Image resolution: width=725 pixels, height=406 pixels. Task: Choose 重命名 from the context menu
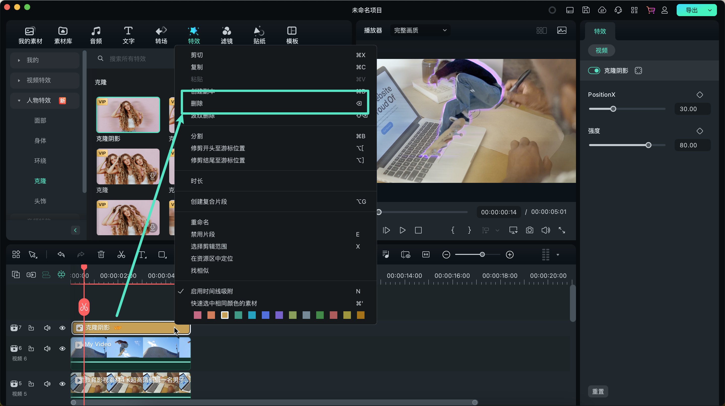point(275,222)
